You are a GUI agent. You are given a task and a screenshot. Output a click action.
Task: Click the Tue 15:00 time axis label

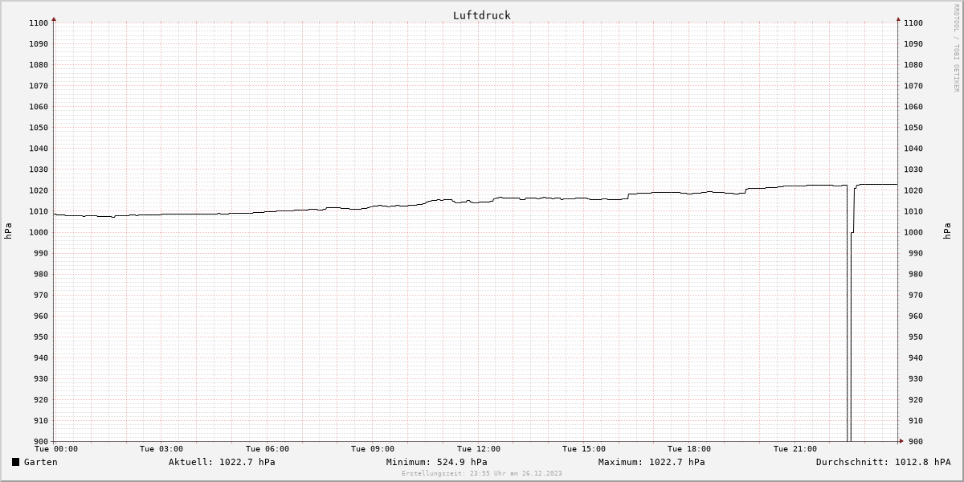coord(584,449)
